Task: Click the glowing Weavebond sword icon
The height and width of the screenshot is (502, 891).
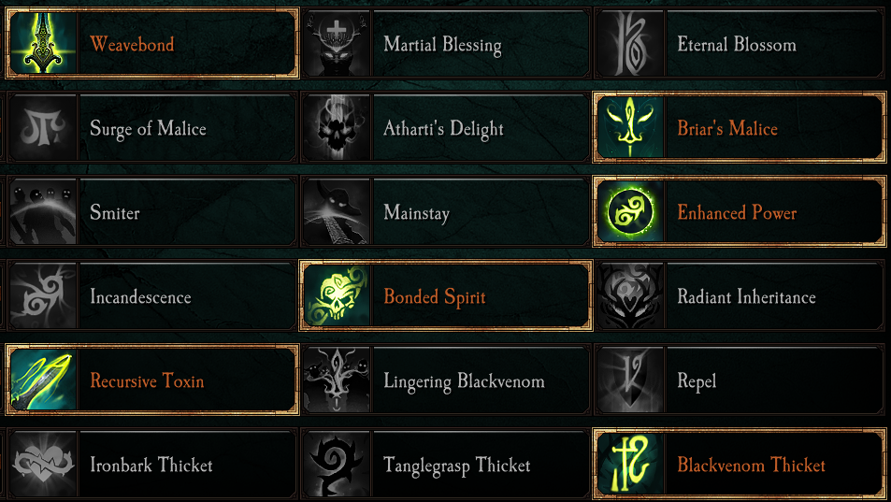Action: (43, 44)
